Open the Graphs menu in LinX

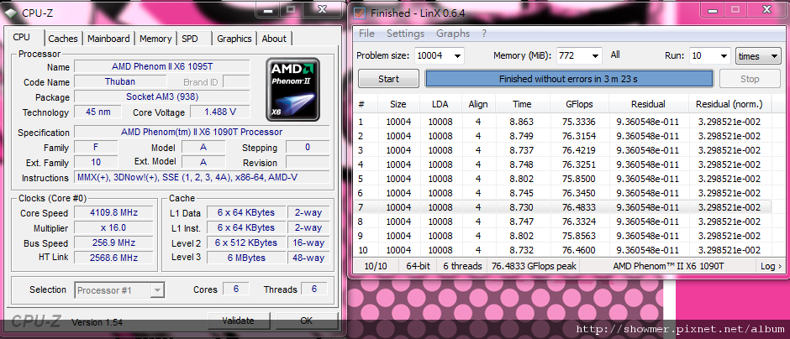pyautogui.click(x=453, y=34)
